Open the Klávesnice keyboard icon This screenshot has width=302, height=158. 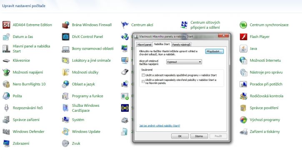tap(6, 60)
